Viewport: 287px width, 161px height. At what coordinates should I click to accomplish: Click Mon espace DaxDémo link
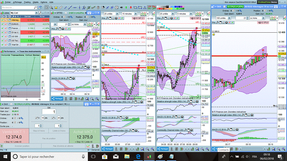[x=240, y=2]
